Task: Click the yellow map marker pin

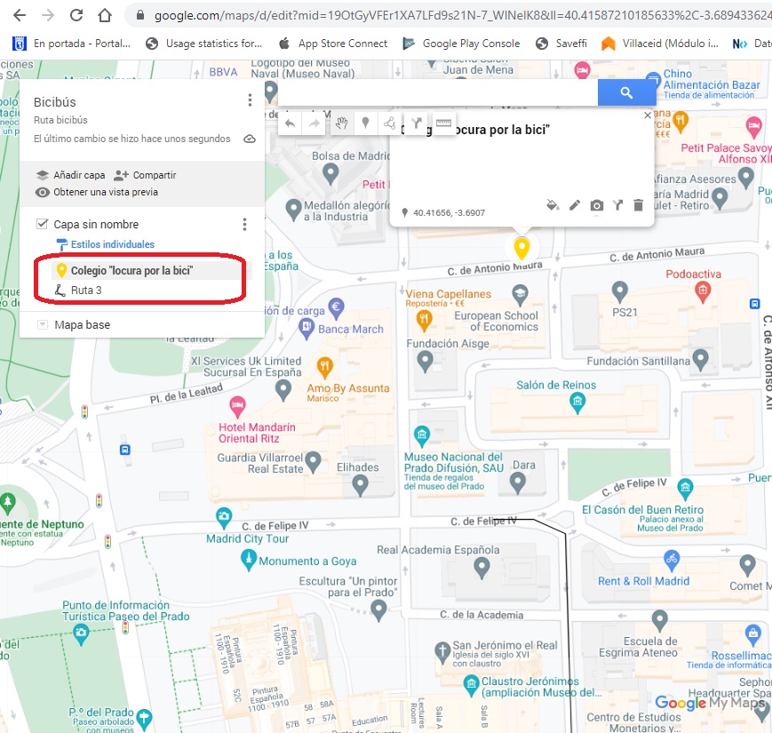Action: point(521,246)
